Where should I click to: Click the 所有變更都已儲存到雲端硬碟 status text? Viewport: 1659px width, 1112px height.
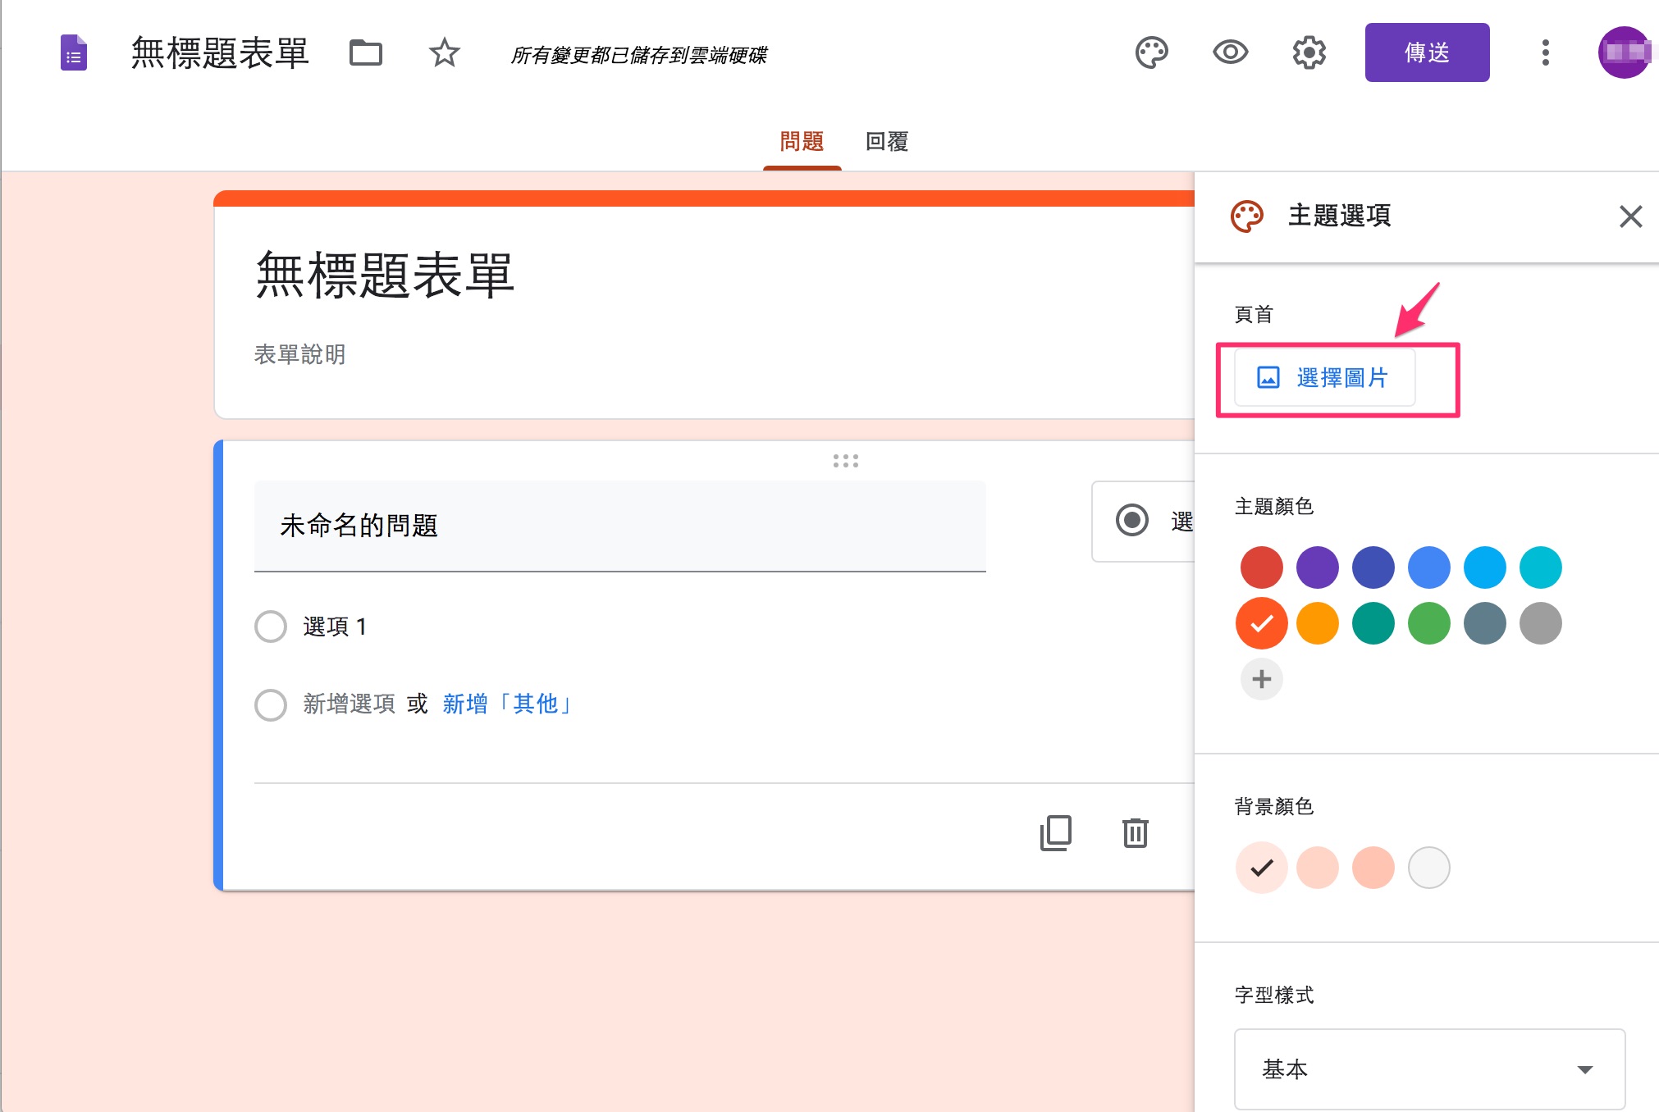pos(638,55)
